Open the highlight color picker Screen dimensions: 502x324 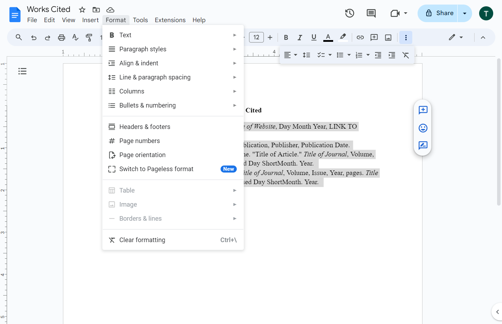point(343,37)
